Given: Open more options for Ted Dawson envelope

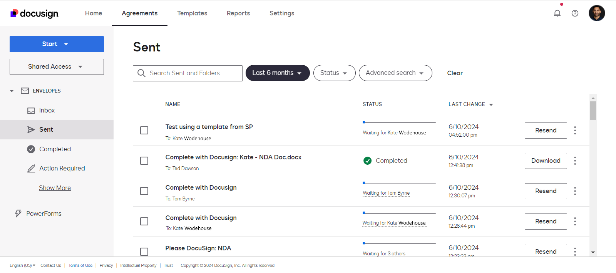Looking at the screenshot, I should pyautogui.click(x=575, y=161).
